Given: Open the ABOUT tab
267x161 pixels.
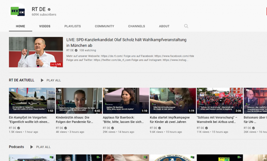Looking at the screenshot, I should (x=164, y=26).
